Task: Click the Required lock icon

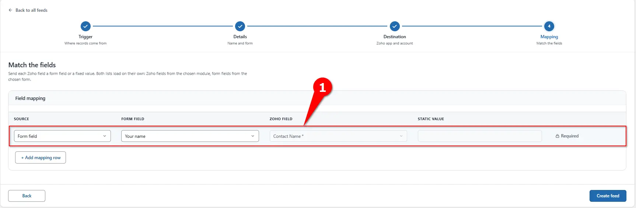Action: point(558,136)
